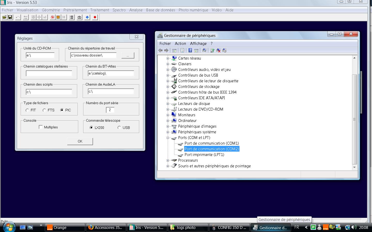Click the camera icon in Iris toolbar
This screenshot has width=372, height=232.
[79, 17]
